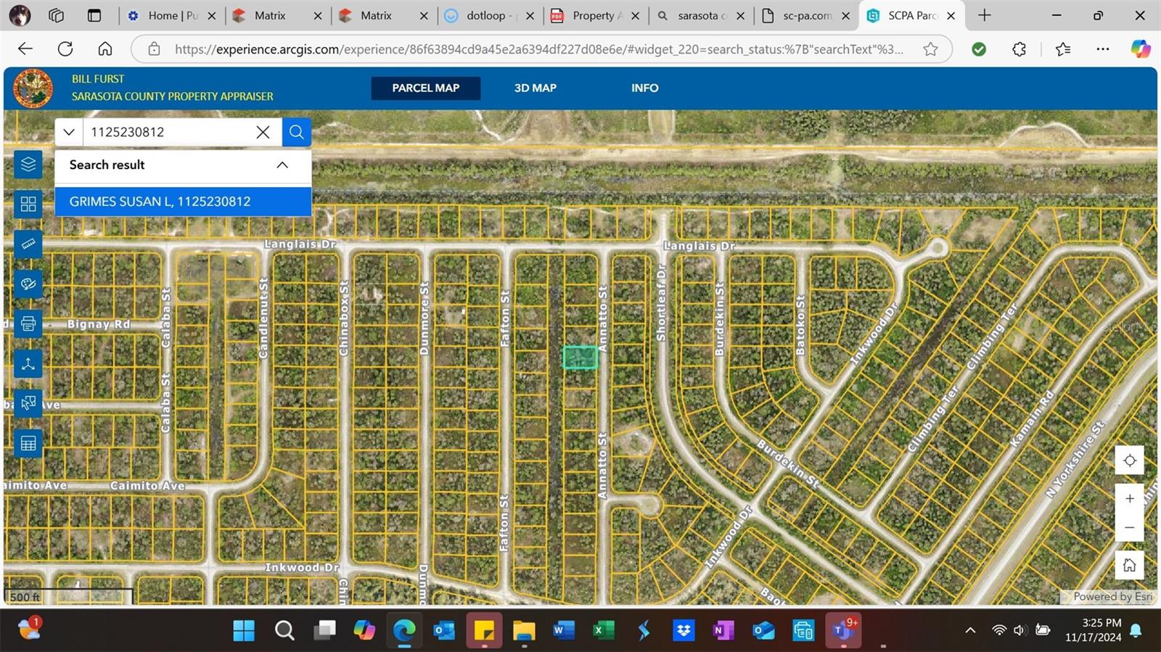
Task: Collapse the Search result panel
Action: pos(282,165)
